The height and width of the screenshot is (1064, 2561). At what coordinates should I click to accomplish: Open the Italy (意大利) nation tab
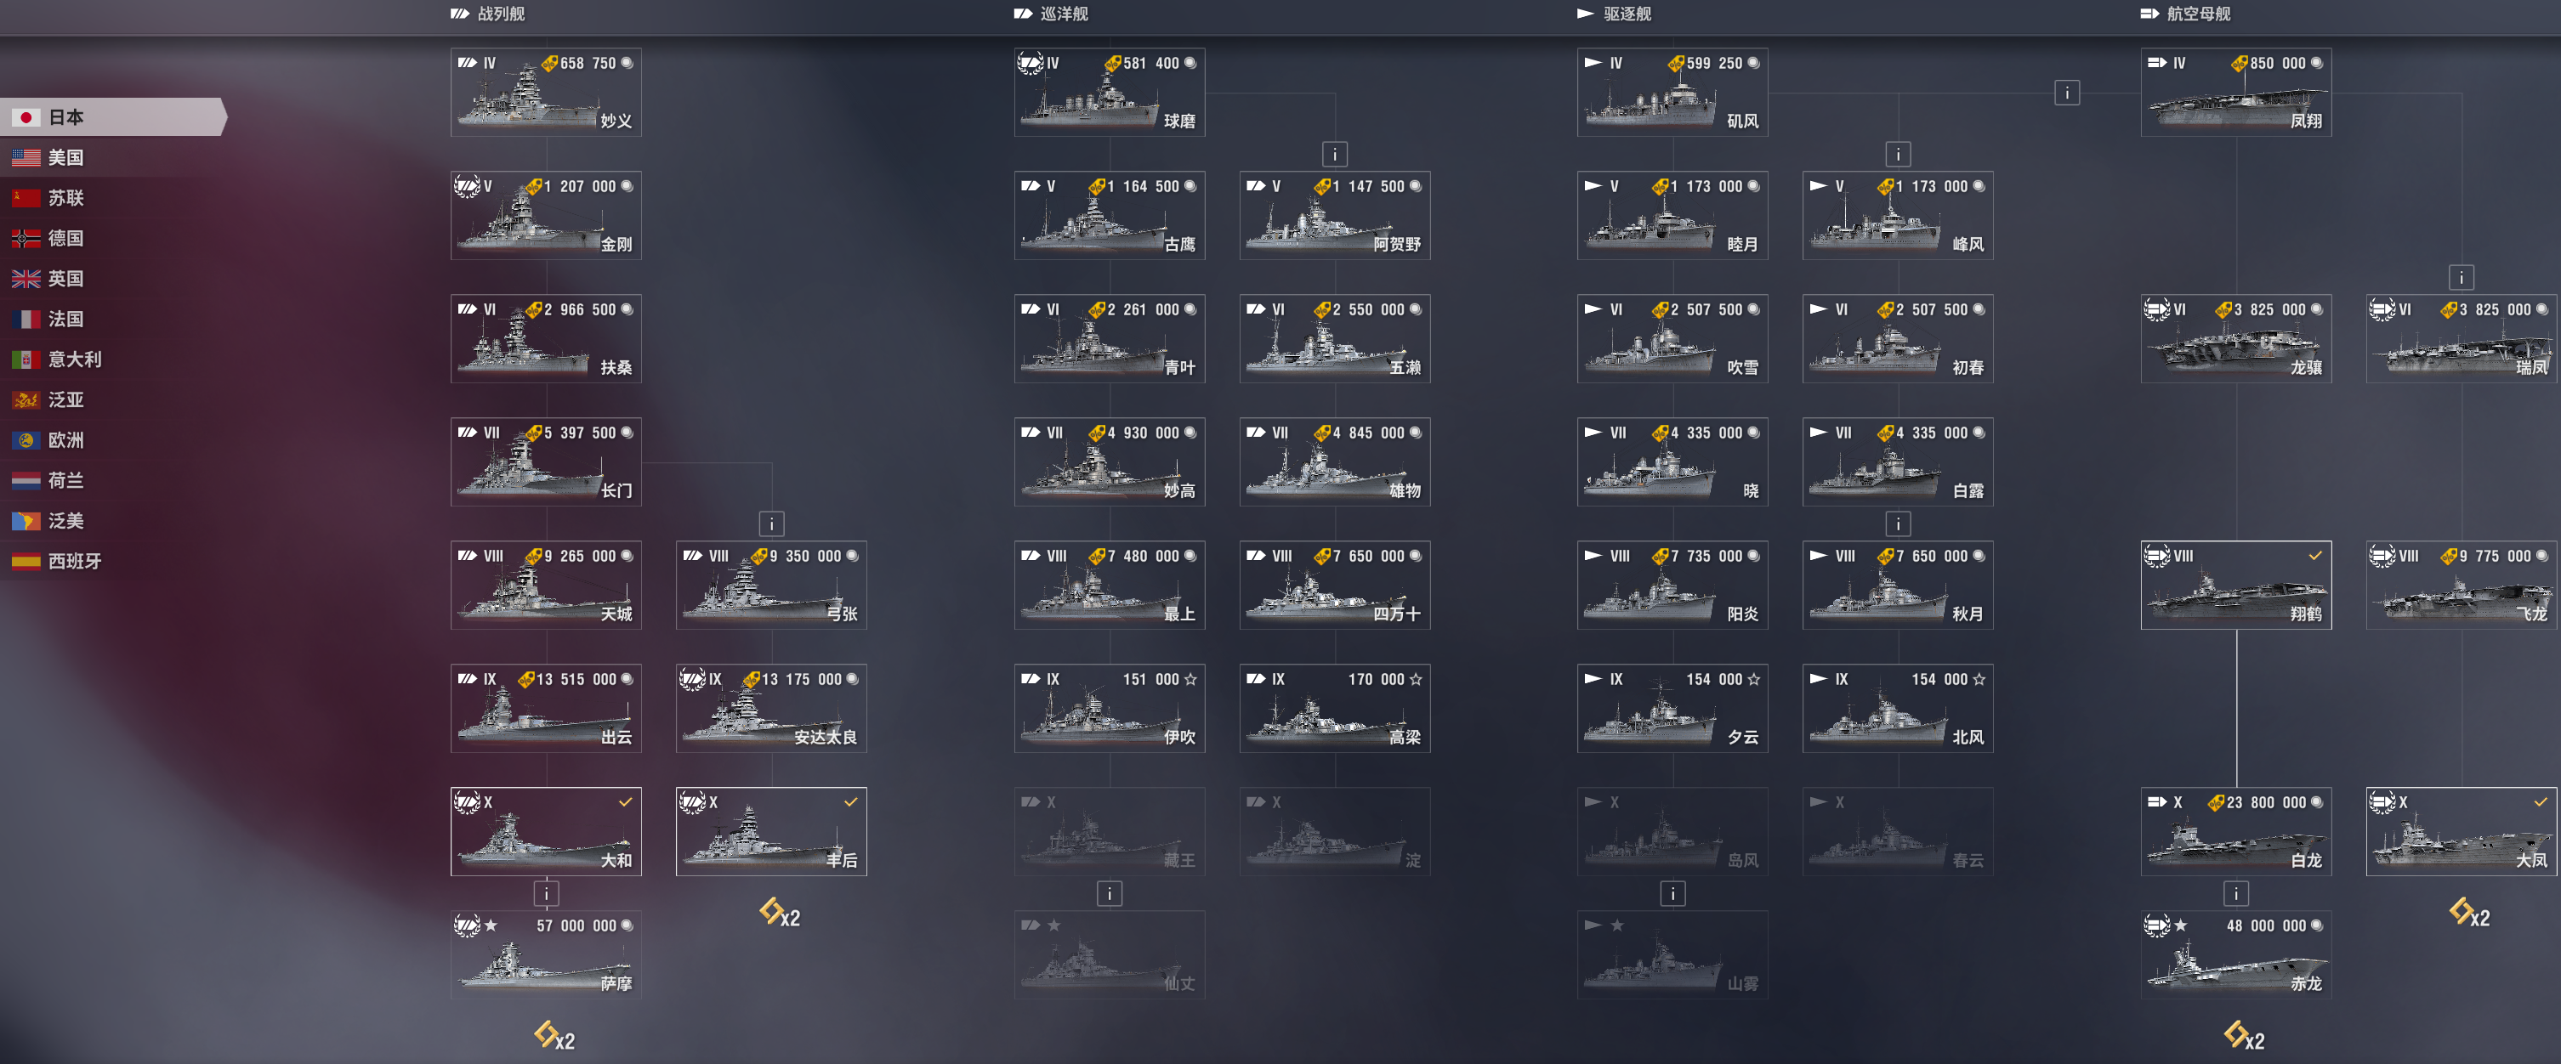coord(113,359)
